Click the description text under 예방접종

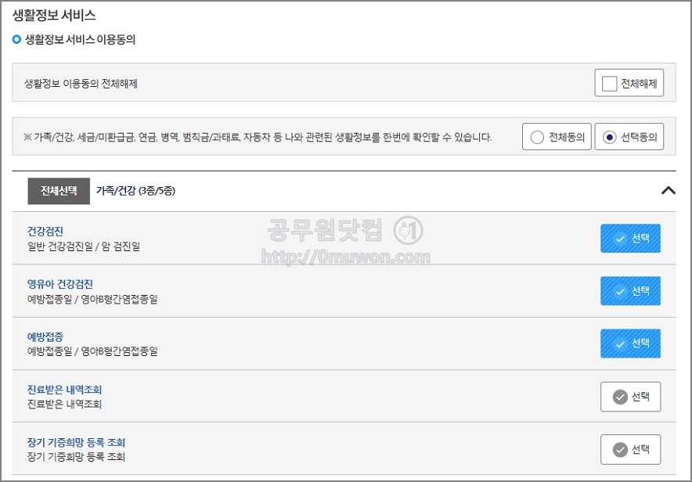coord(92,351)
